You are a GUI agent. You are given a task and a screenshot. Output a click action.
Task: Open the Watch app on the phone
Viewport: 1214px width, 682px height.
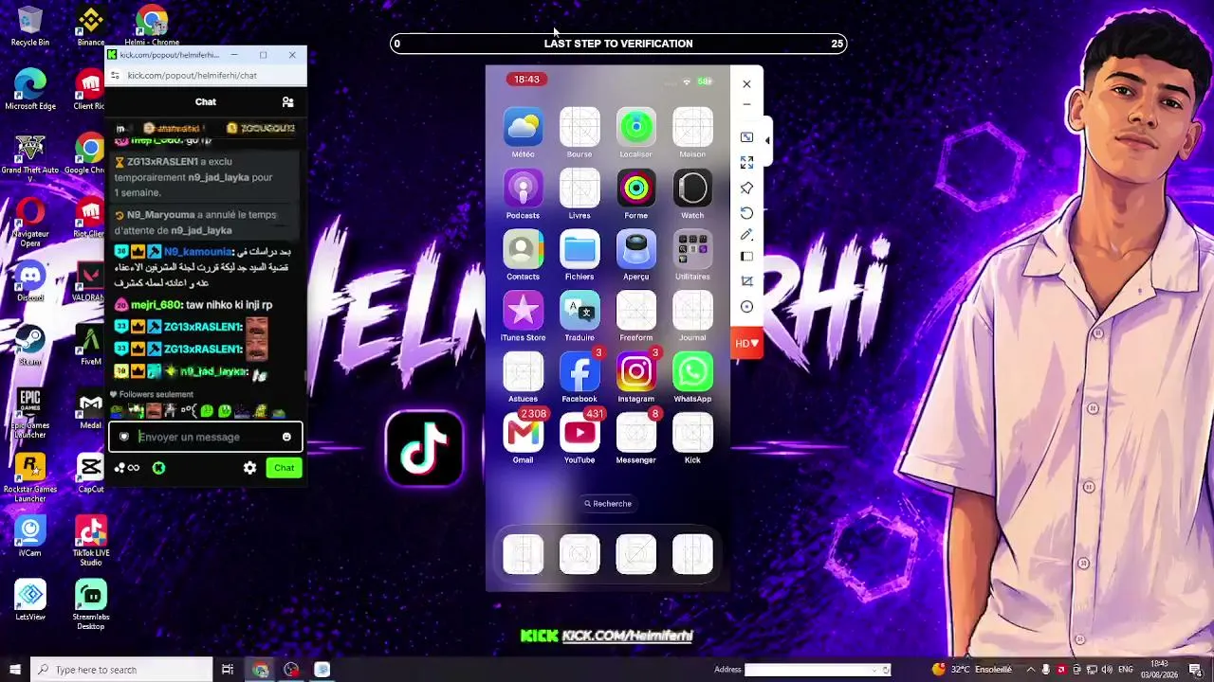pos(692,188)
